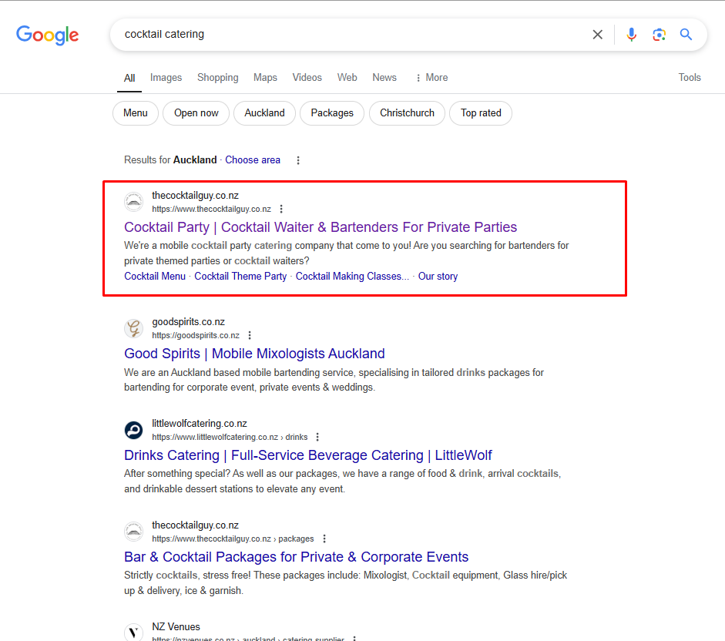The height and width of the screenshot is (641, 725).
Task: Toggle the Open now filter chip
Action: 196,112
